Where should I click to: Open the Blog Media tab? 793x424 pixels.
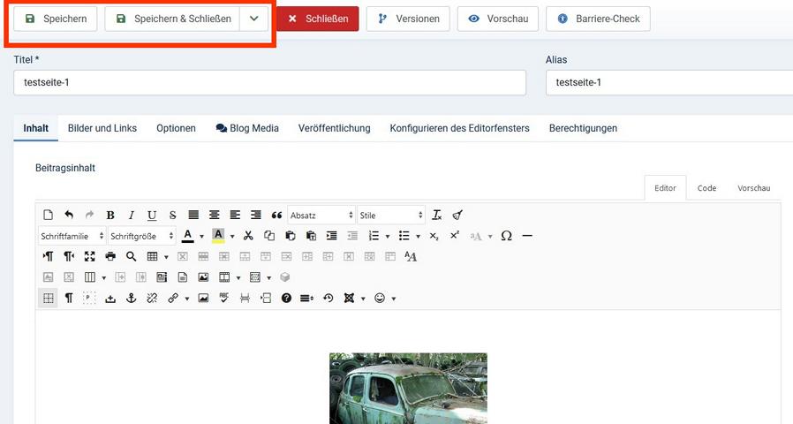[x=247, y=128]
